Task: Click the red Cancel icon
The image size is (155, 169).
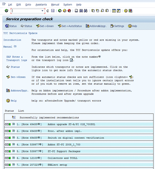Action: pos(69,11)
